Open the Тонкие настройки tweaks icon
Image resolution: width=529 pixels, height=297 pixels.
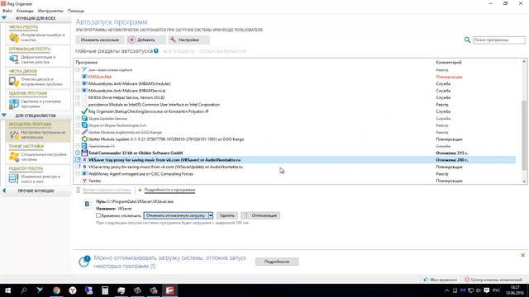14,157
